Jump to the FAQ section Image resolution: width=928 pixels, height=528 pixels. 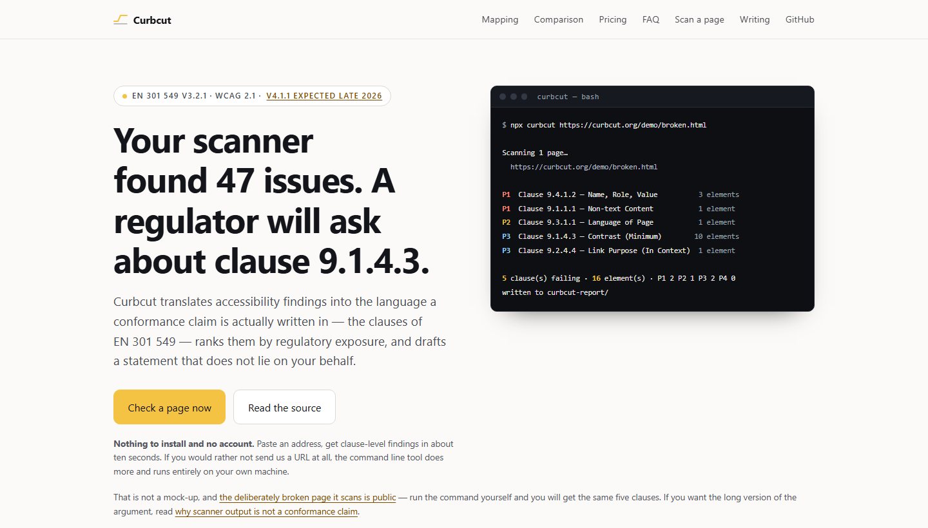coord(651,19)
